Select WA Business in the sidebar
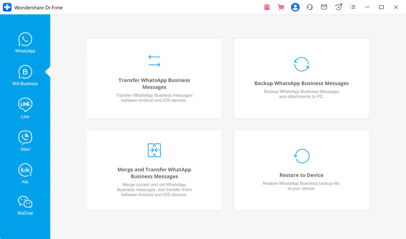This screenshot has width=406, height=239. click(25, 75)
